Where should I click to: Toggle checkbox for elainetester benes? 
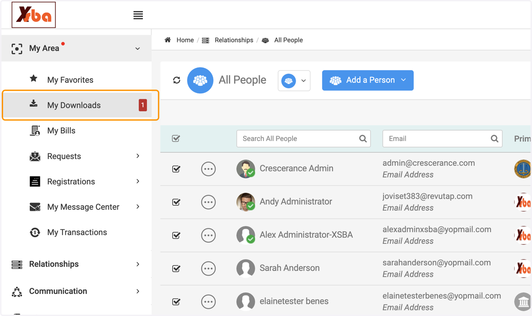click(x=176, y=302)
